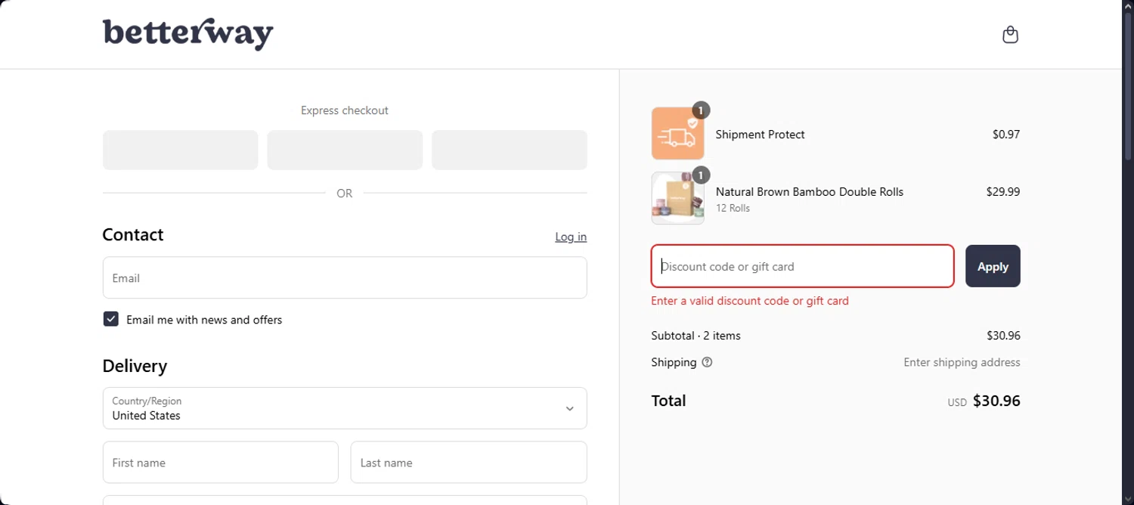
Task: Click the middle express checkout button placeholder
Action: pyautogui.click(x=345, y=150)
